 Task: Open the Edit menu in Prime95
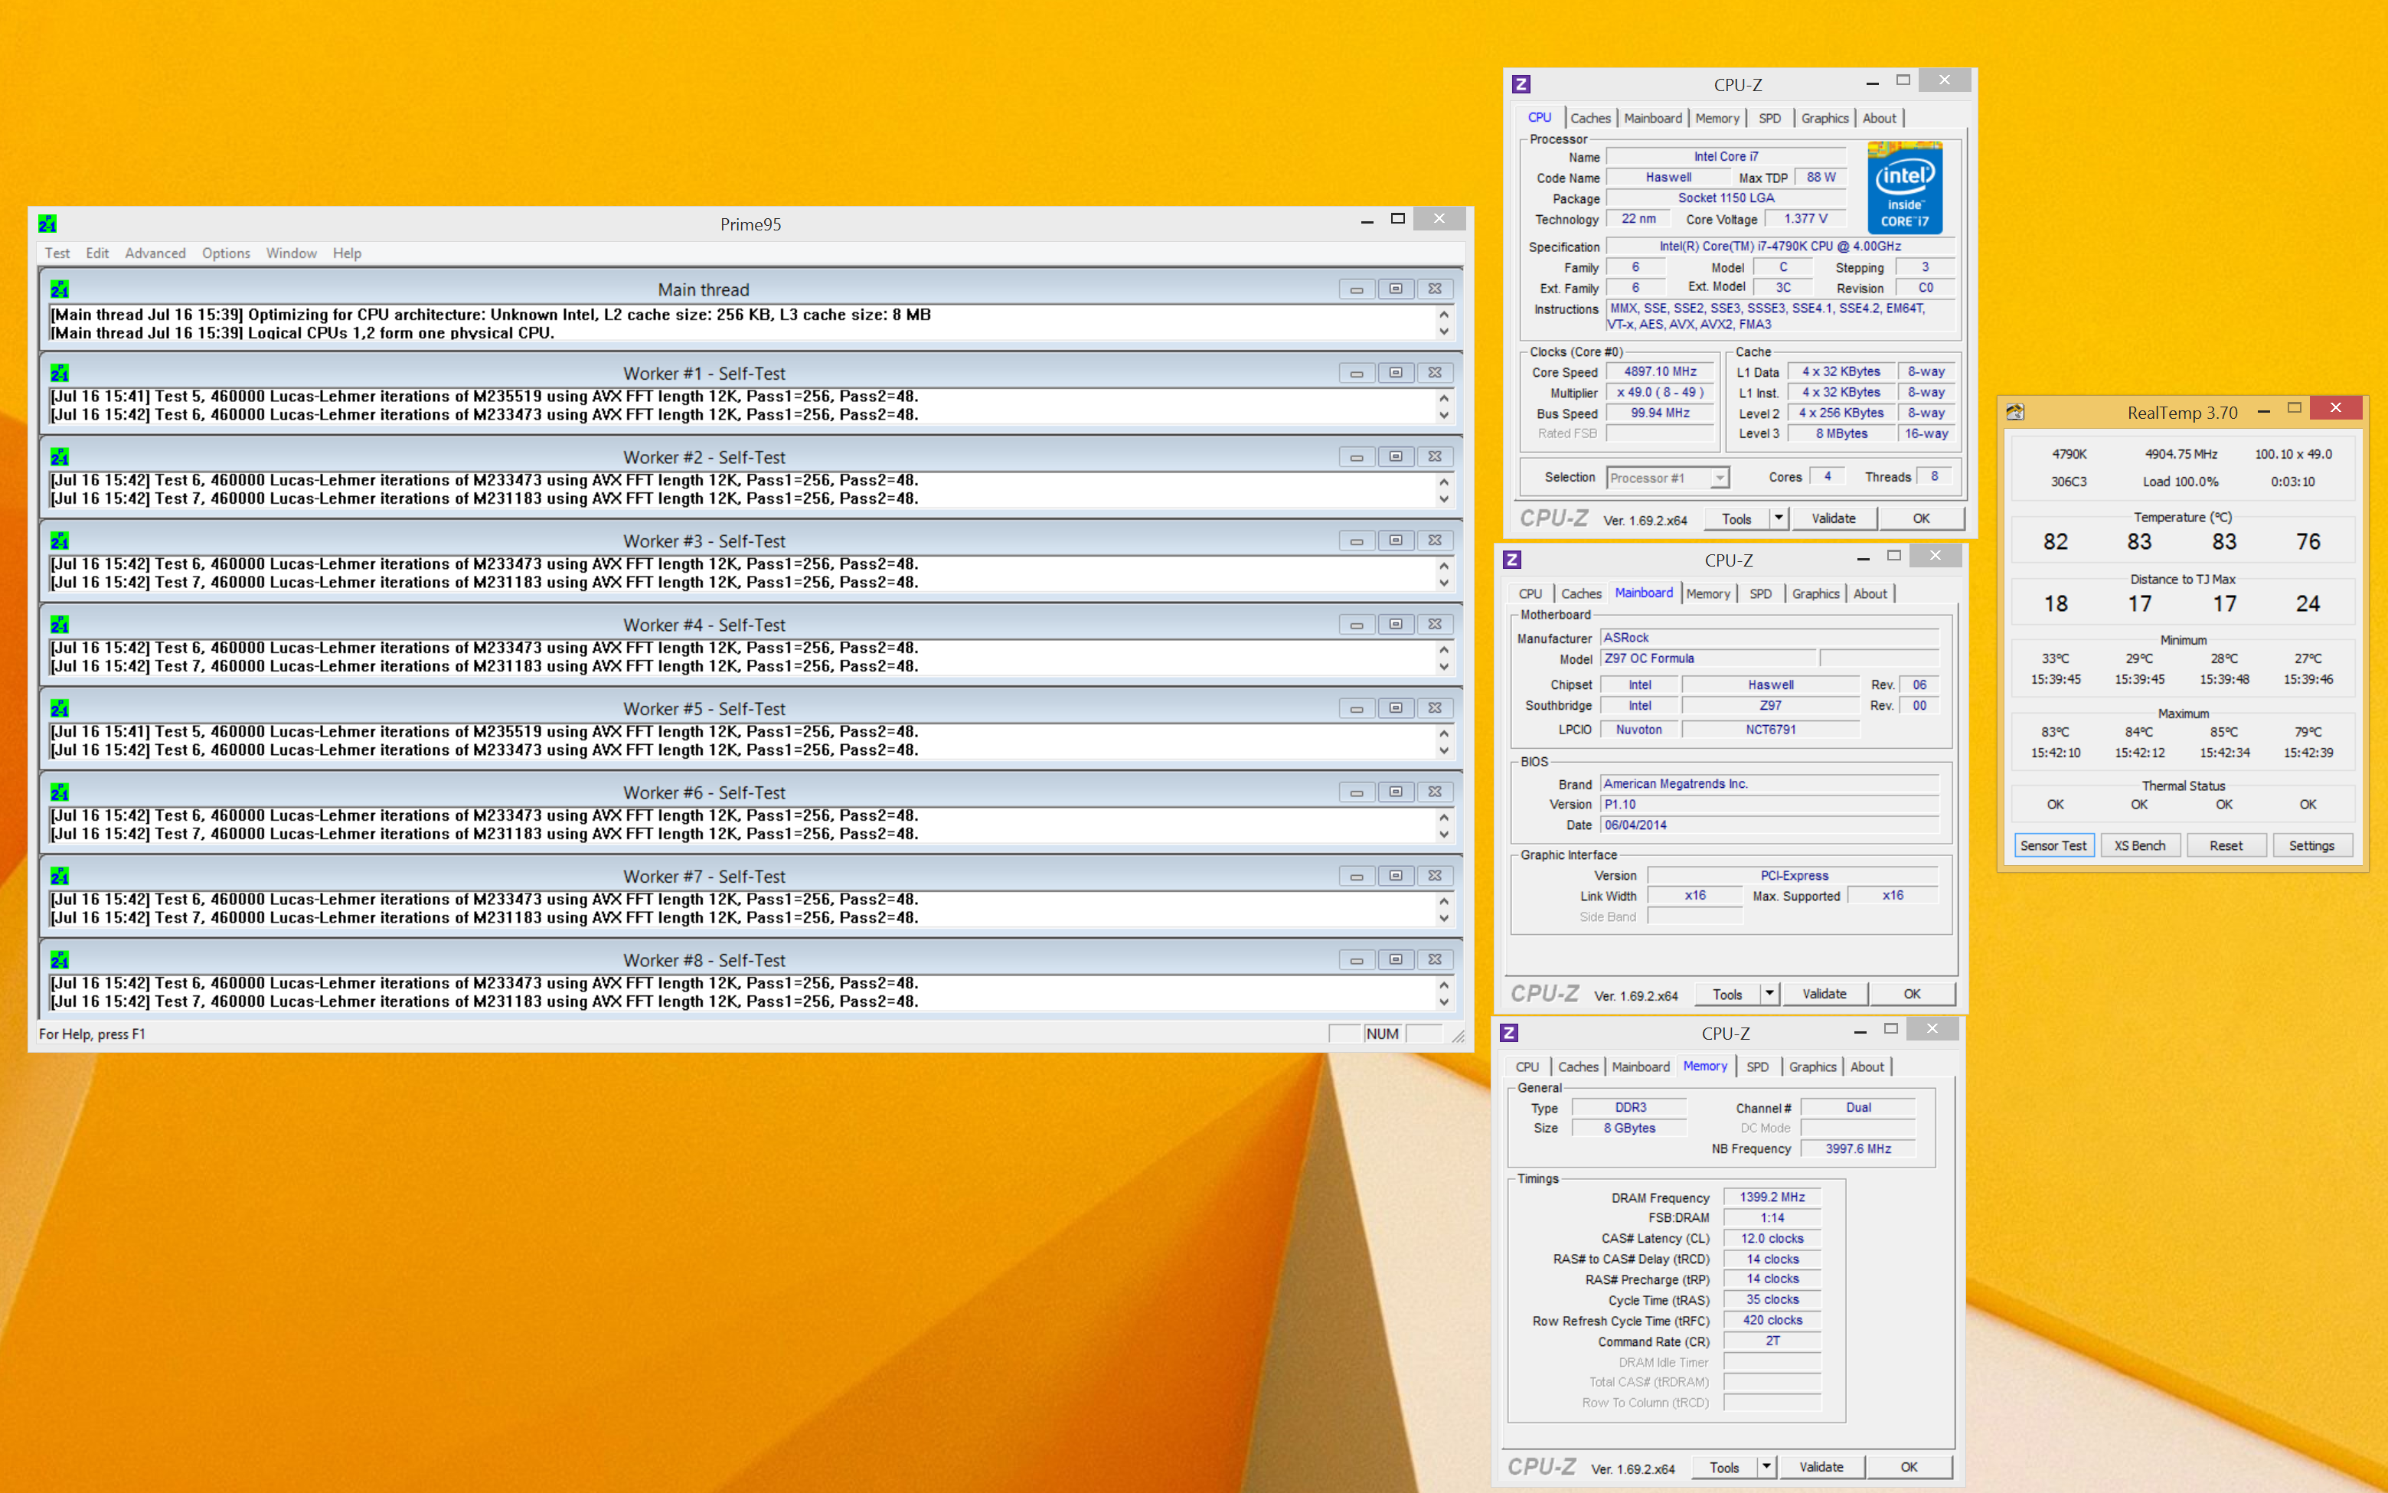(x=96, y=253)
